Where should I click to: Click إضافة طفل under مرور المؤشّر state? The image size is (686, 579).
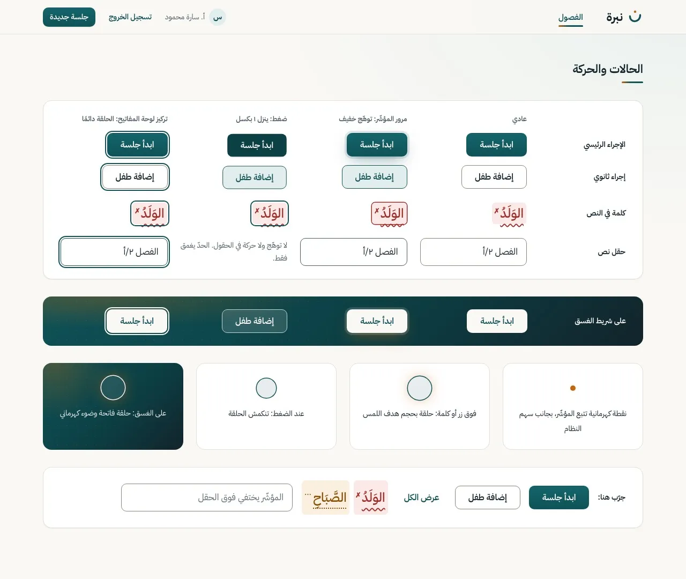375,177
